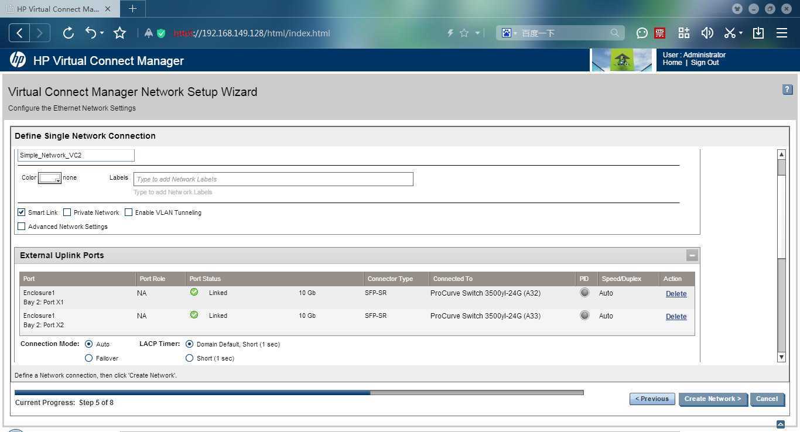This screenshot has height=432, width=800.
Task: Click the red ticket toolbar icon
Action: (x=660, y=33)
